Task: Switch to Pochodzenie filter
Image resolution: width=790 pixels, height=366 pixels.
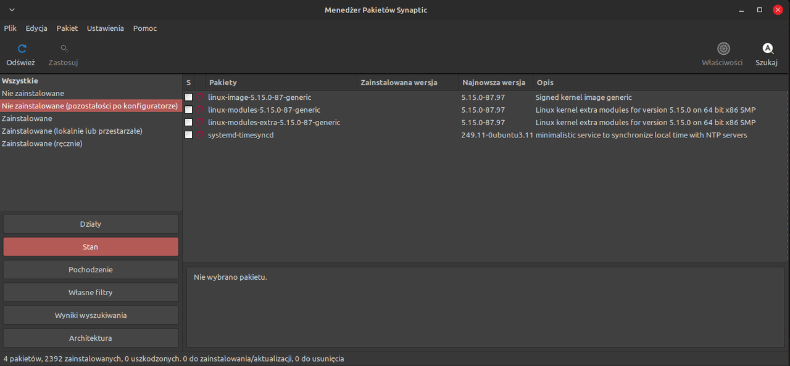Action: [x=91, y=269]
